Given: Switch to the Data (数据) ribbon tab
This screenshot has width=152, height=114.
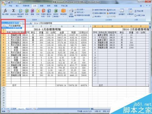Looking at the screenshot, I should [x=42, y=6].
